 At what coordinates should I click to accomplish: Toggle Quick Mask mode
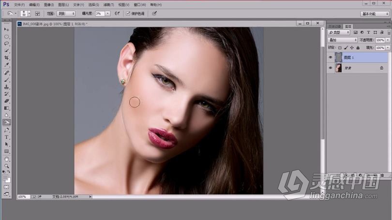(x=6, y=187)
